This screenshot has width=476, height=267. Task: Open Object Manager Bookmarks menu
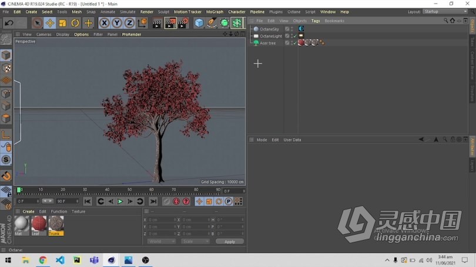[334, 21]
